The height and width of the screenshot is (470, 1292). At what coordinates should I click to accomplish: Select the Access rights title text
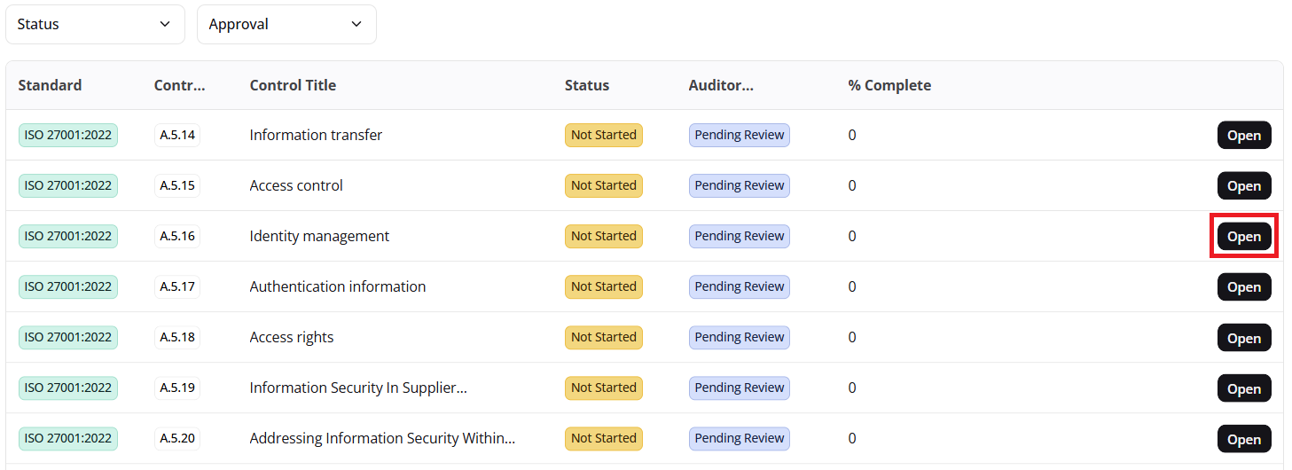[292, 337]
